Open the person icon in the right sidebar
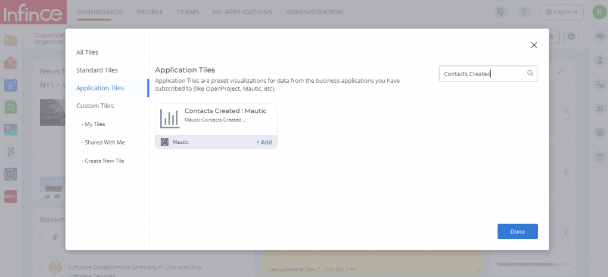The image size is (610, 277). click(x=600, y=61)
